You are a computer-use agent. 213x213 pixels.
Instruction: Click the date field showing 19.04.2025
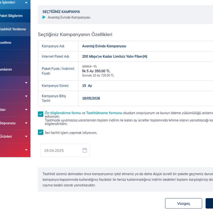click(65, 150)
